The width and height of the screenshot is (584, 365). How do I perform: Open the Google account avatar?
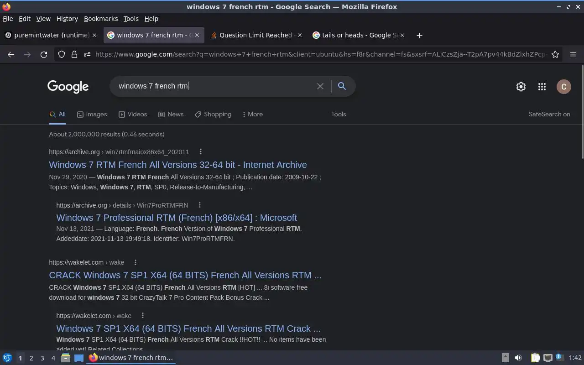coord(564,87)
